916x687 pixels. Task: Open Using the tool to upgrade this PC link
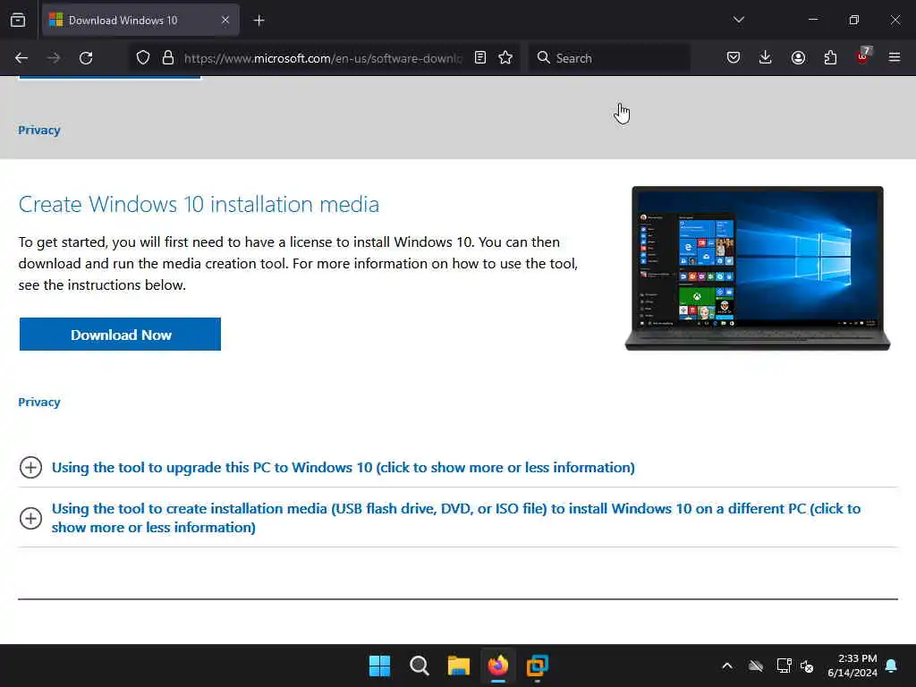pos(343,467)
